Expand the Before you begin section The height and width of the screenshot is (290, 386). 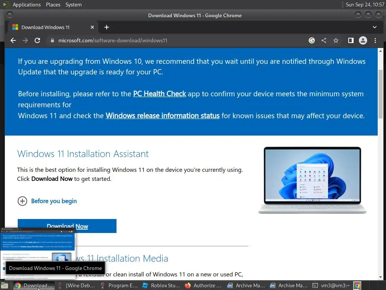click(47, 201)
